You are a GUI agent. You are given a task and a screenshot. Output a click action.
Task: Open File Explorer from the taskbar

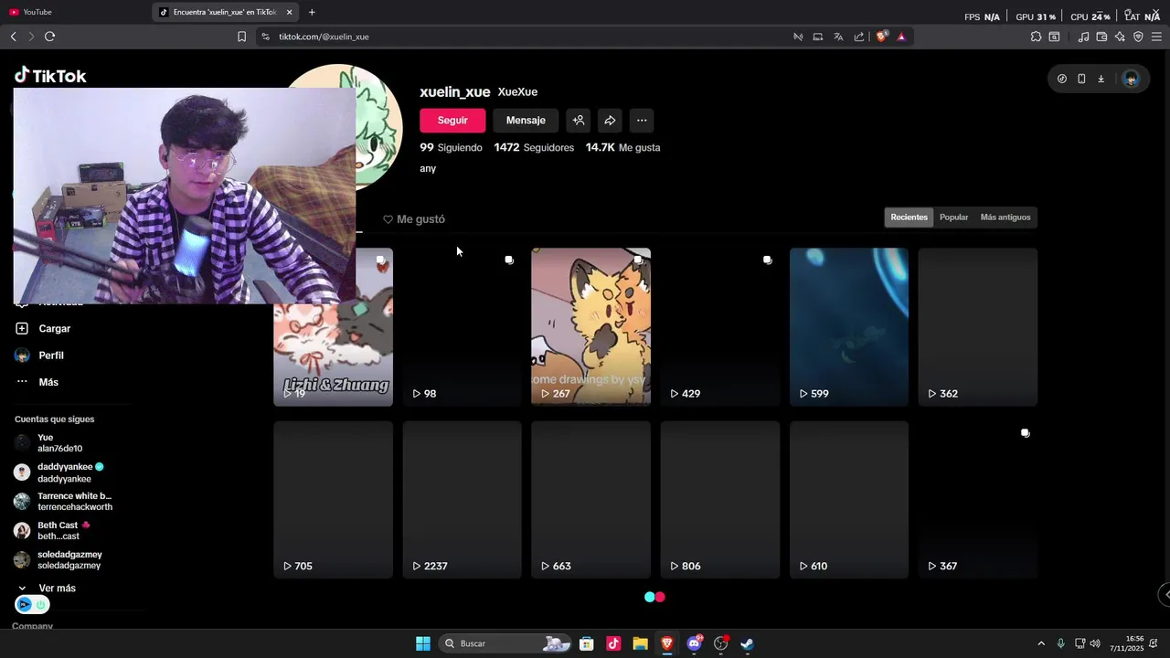(x=640, y=643)
